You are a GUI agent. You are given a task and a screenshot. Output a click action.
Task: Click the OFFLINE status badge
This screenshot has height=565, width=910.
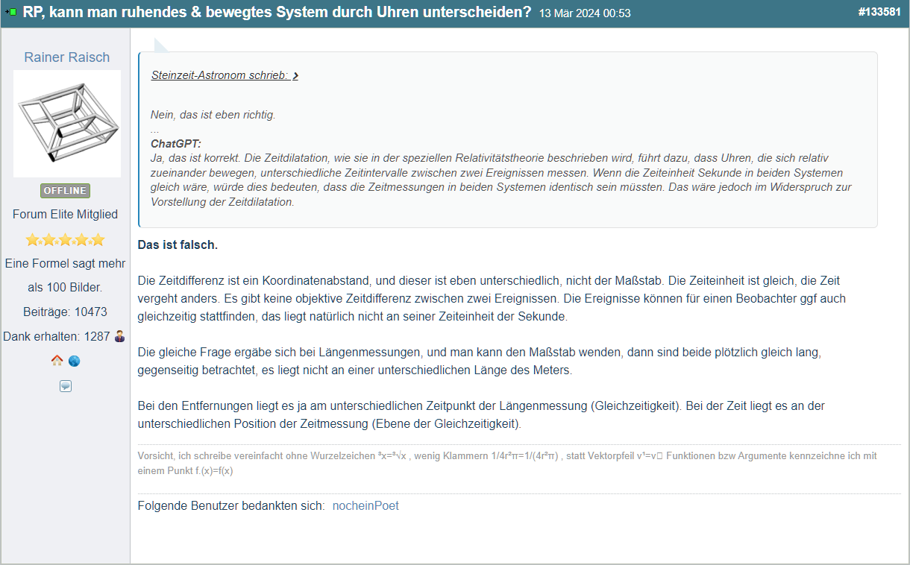coord(66,191)
